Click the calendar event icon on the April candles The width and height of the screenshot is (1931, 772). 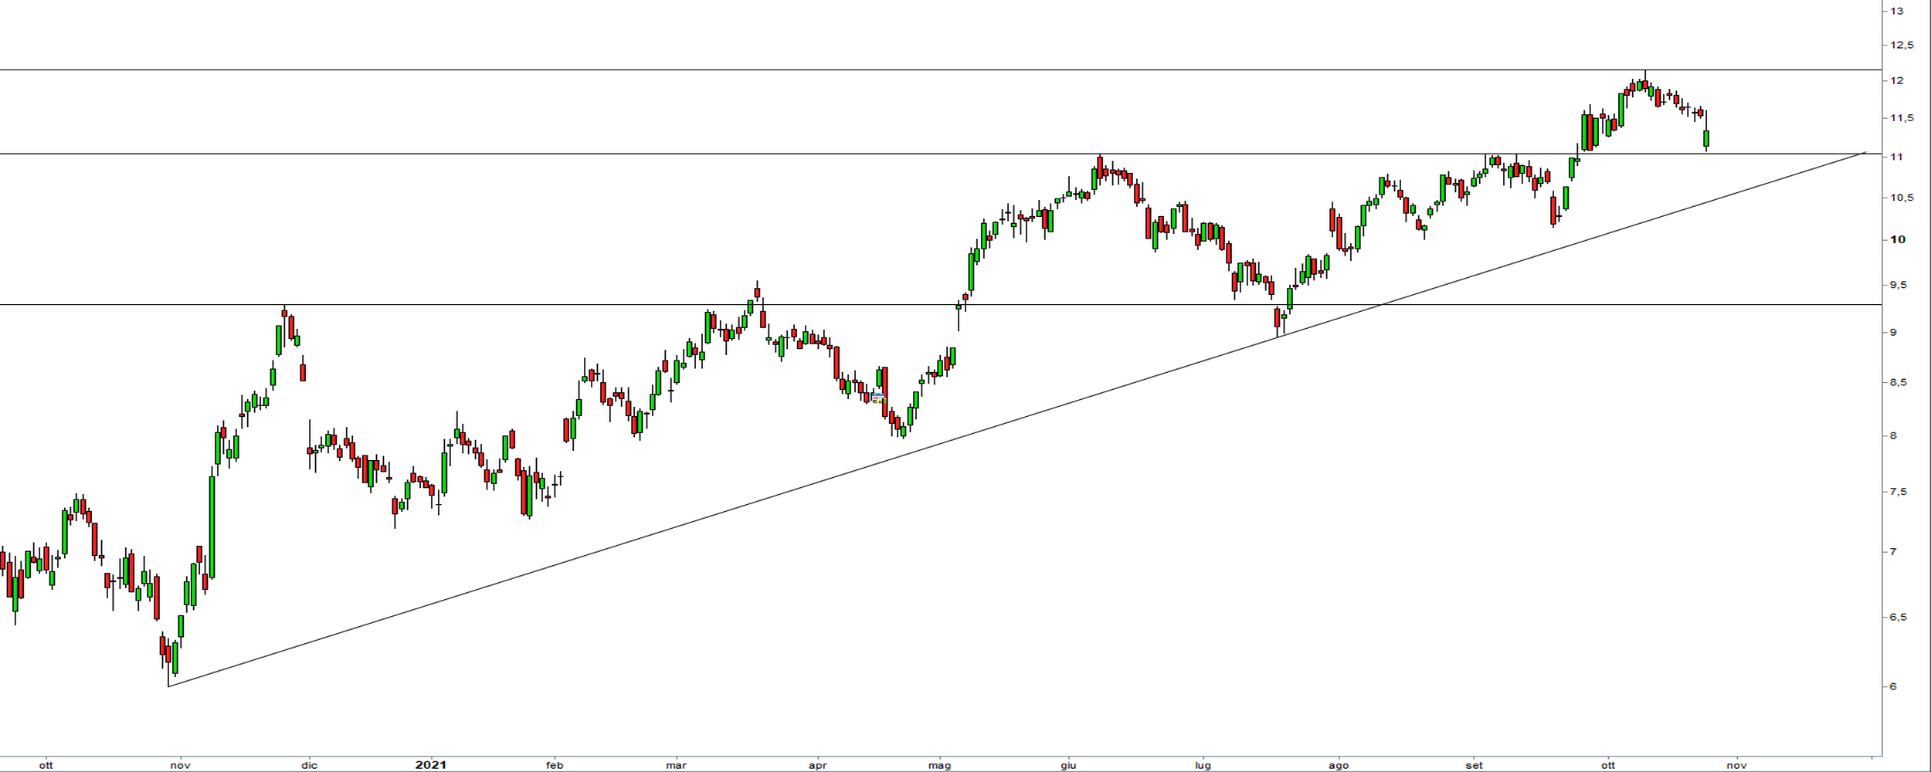[x=877, y=398]
